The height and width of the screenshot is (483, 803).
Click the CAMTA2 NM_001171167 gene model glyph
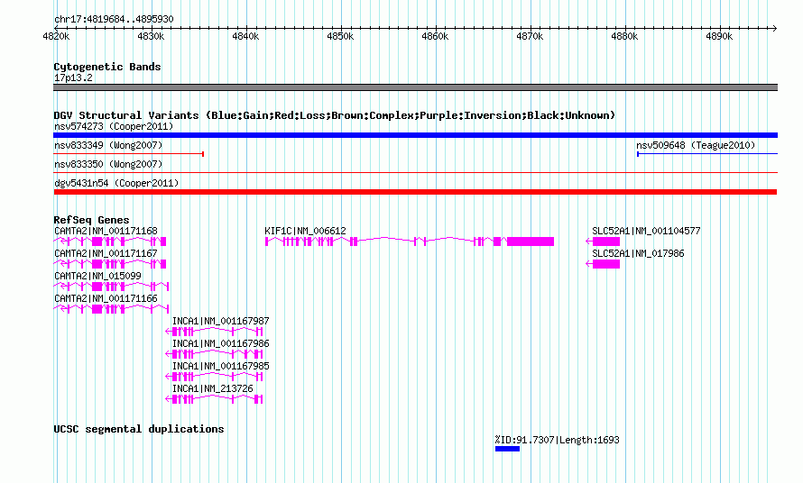[109, 264]
